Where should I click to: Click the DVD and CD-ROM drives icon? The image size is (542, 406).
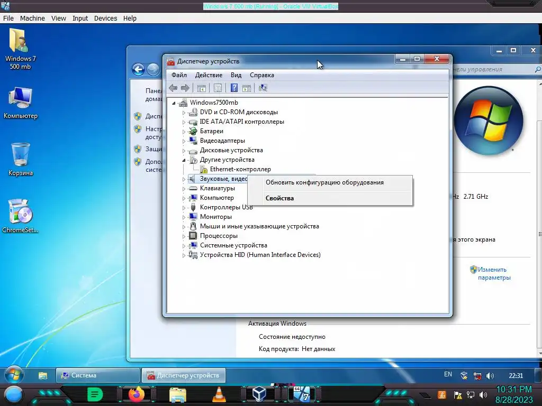click(x=193, y=112)
